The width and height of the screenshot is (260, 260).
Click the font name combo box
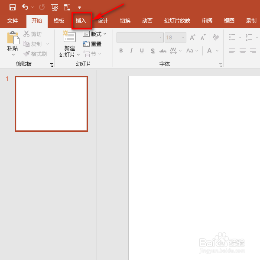(140, 37)
